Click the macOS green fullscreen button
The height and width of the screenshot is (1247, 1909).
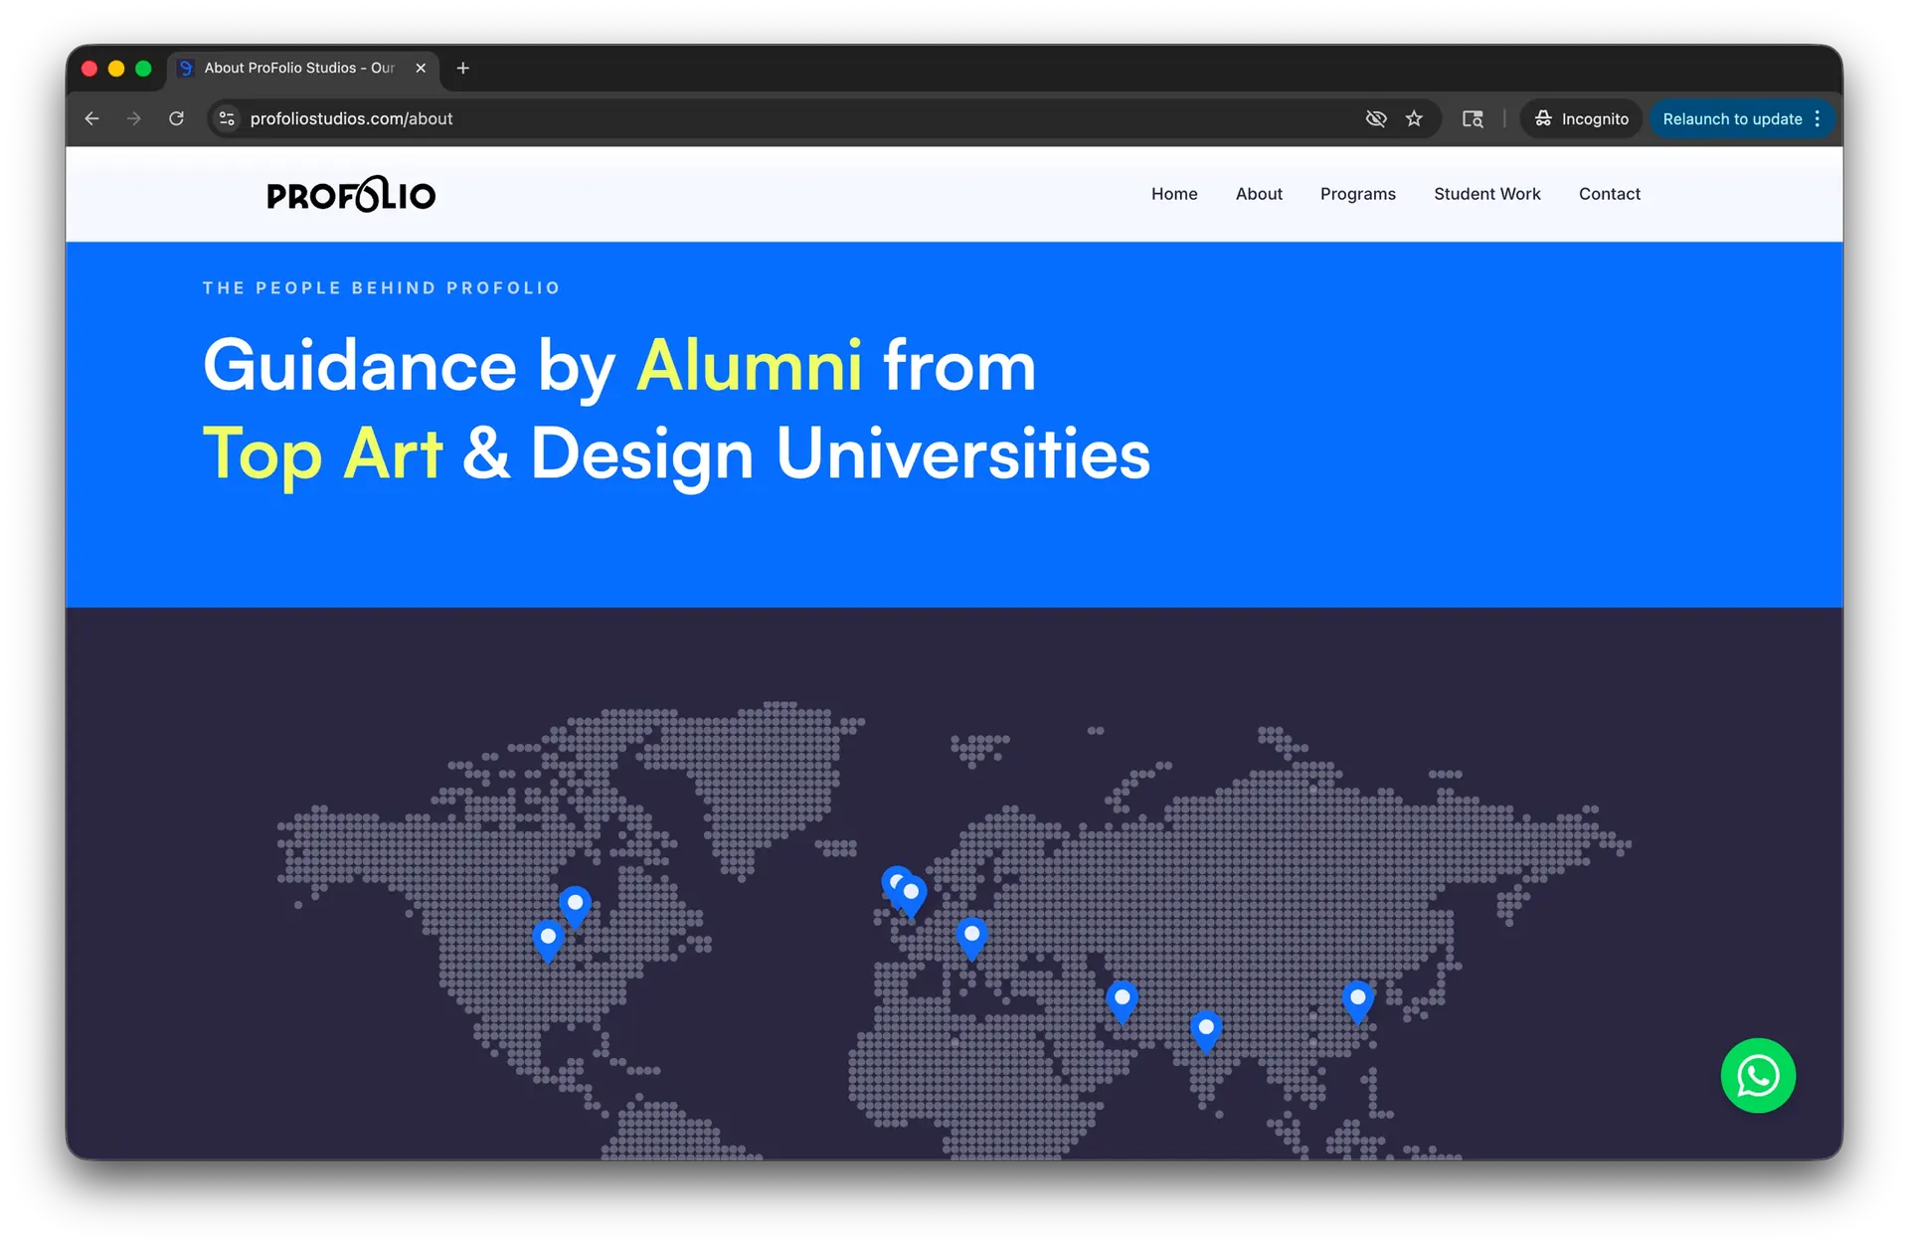(143, 68)
